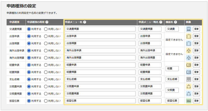This screenshot has height=111, width=208.
Task: Select 利用する for 出張精算
Action: tap(29, 43)
